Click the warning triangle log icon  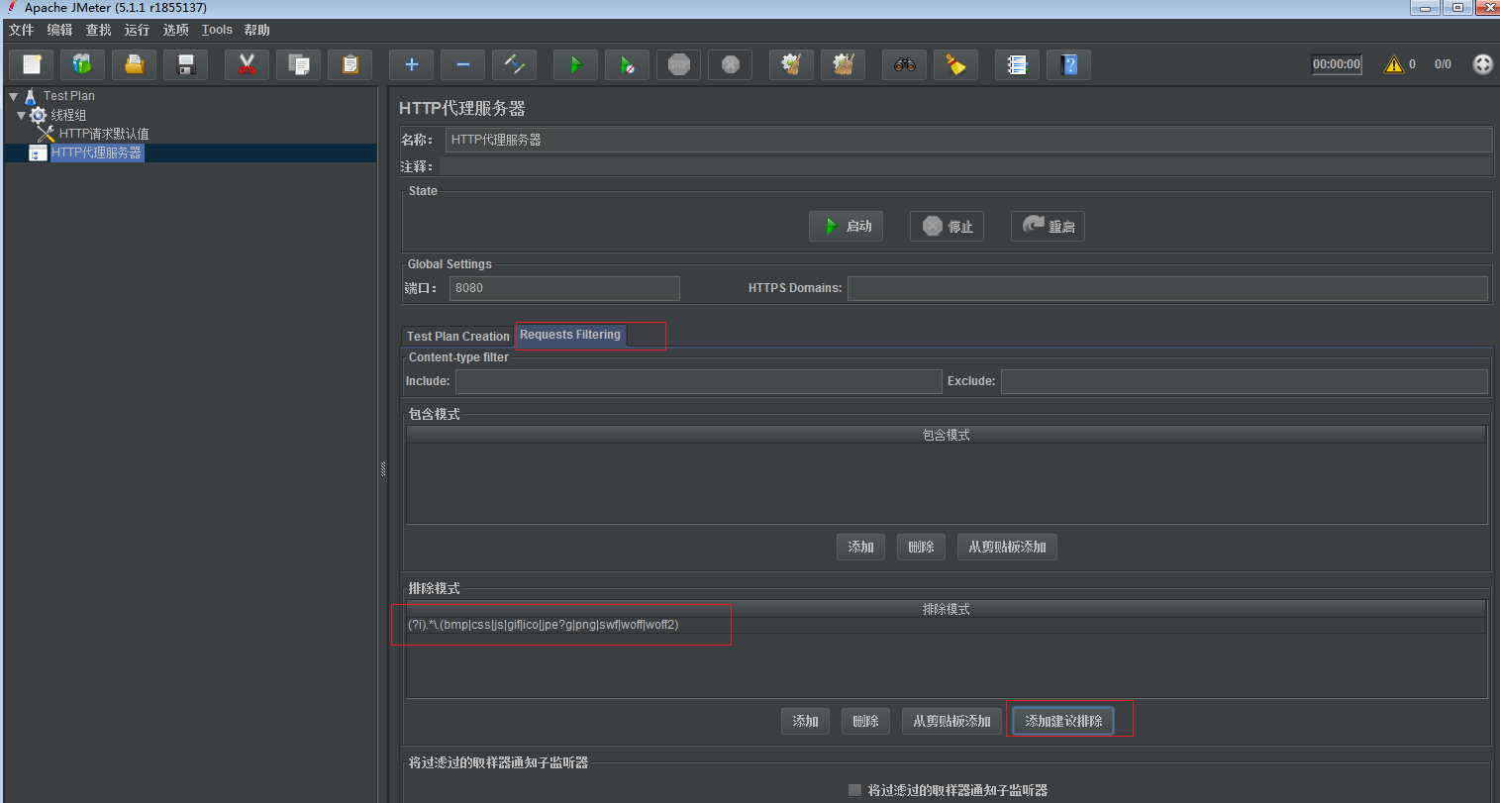point(1394,64)
